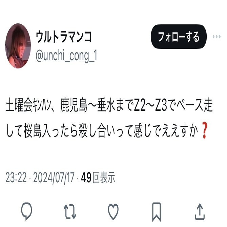Click the 23:22 post time

point(16,178)
